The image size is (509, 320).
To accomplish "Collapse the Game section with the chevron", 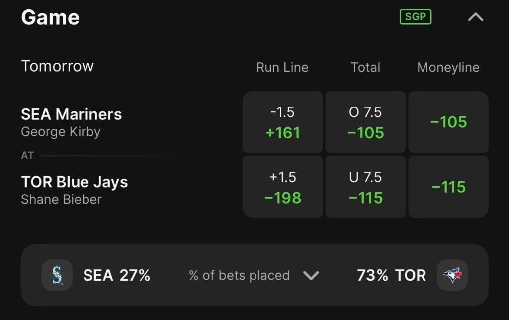I will point(476,17).
